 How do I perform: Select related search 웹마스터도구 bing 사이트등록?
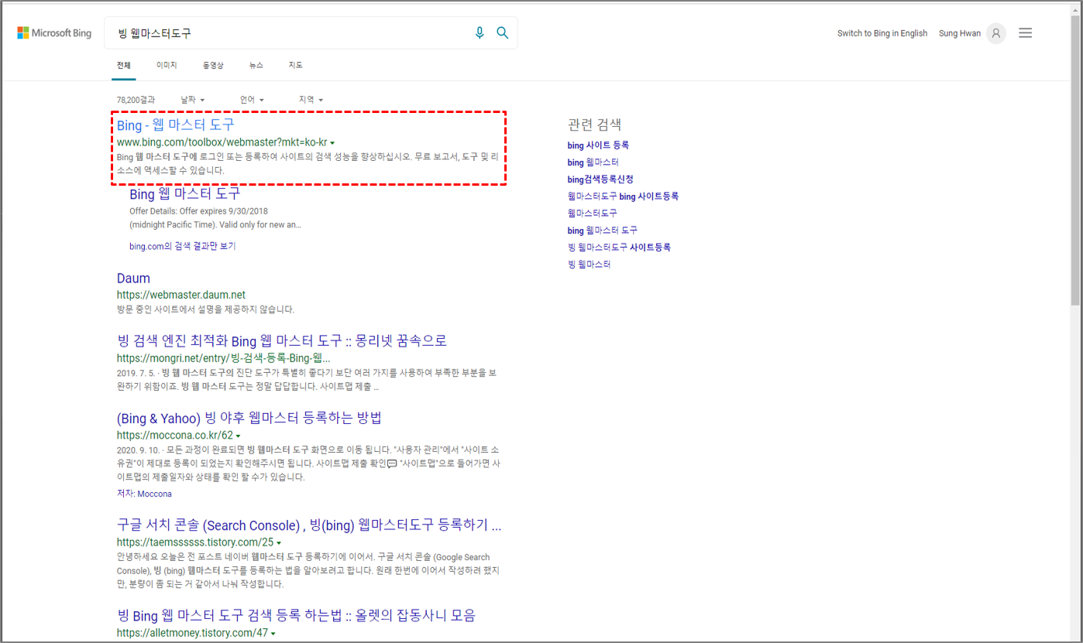(x=623, y=197)
